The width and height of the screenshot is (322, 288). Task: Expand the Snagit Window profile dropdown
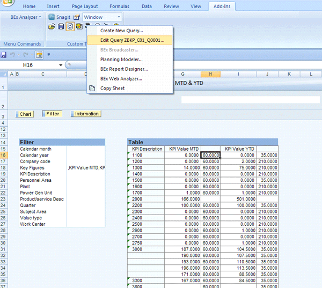118,17
